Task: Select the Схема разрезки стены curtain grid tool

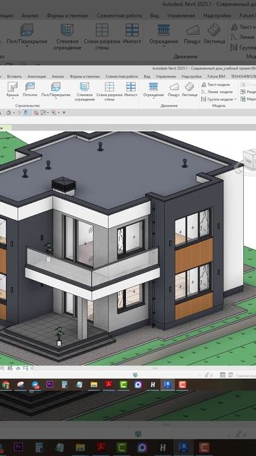Action: 110,92
